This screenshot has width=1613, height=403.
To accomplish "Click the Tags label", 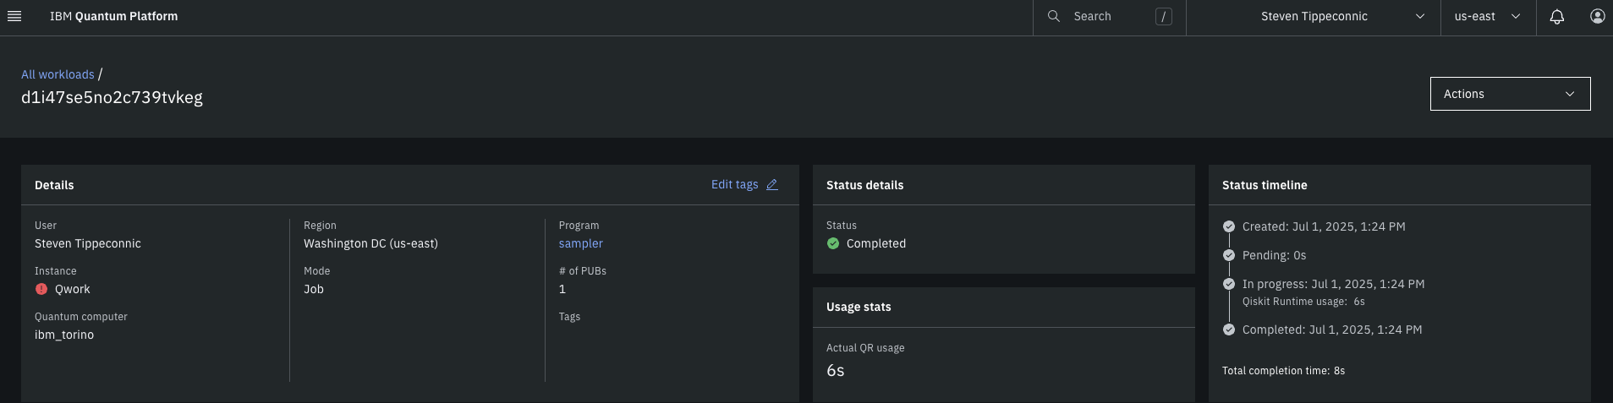I will pyautogui.click(x=569, y=317).
